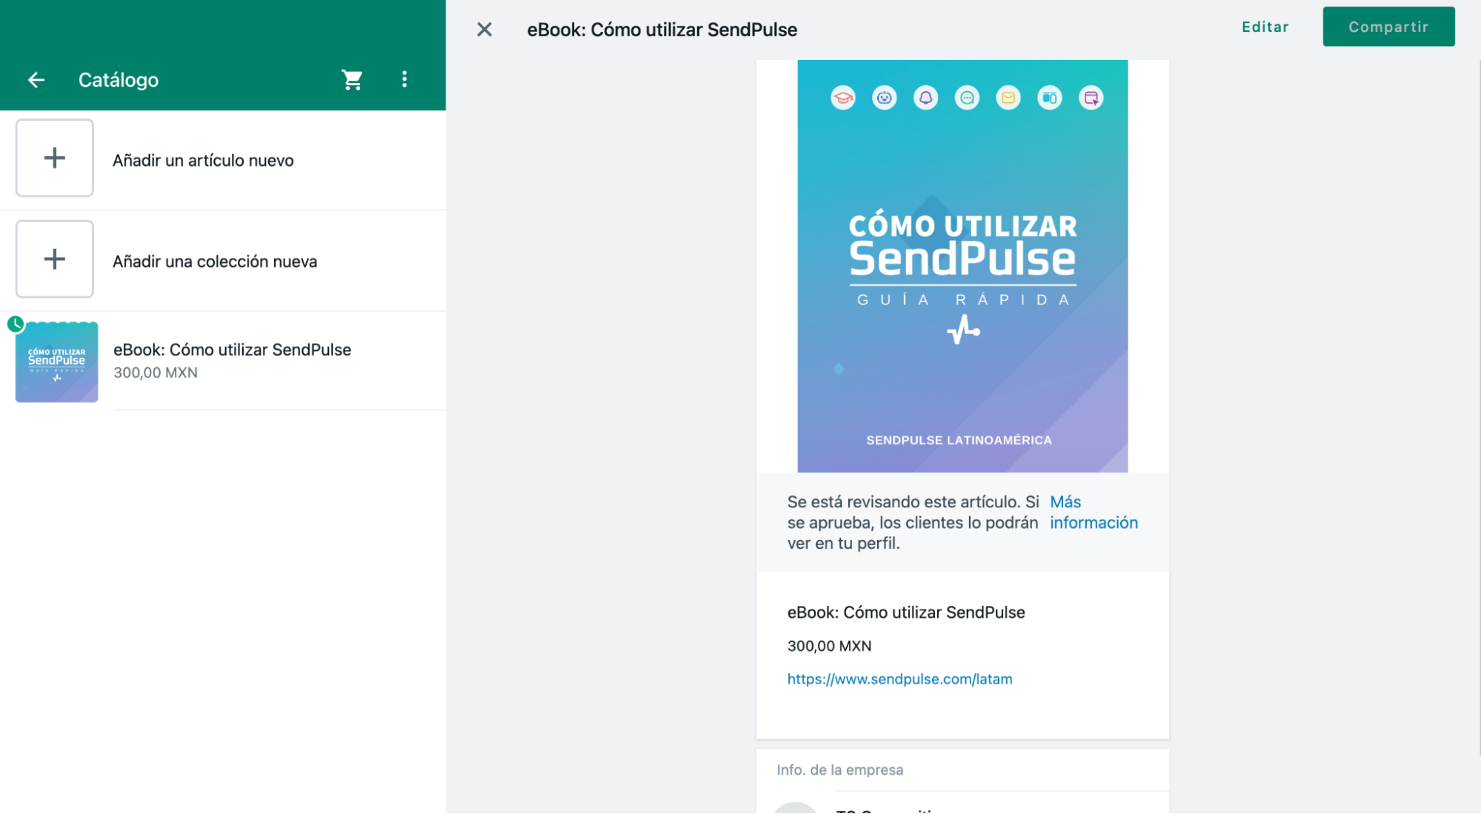Open the sendpulse.com/latam link
Viewport: 1481px width, 814px height.
pyautogui.click(x=899, y=679)
